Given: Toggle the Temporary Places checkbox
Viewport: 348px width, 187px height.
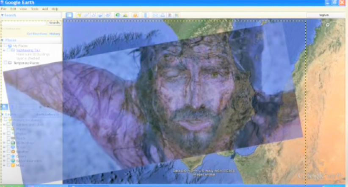Looking at the screenshot, I should coord(6,63).
